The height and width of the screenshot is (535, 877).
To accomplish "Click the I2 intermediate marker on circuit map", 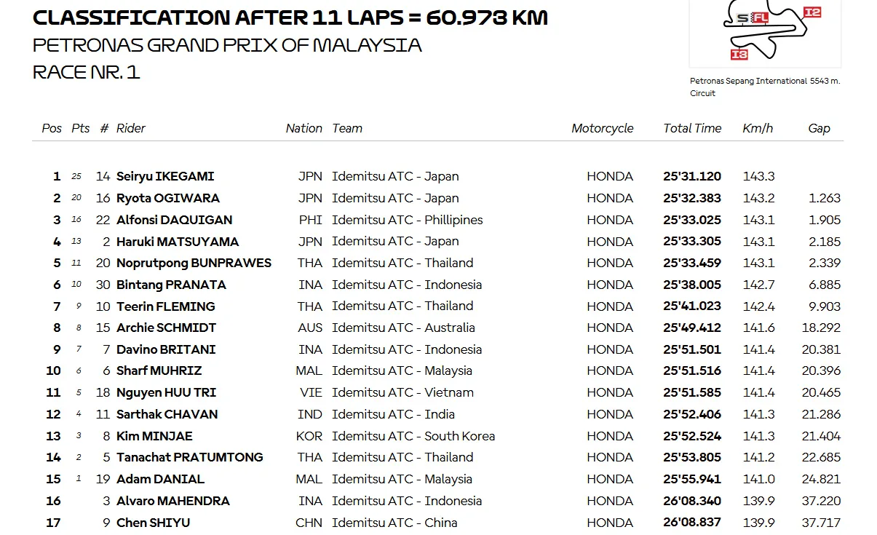I will click(812, 12).
